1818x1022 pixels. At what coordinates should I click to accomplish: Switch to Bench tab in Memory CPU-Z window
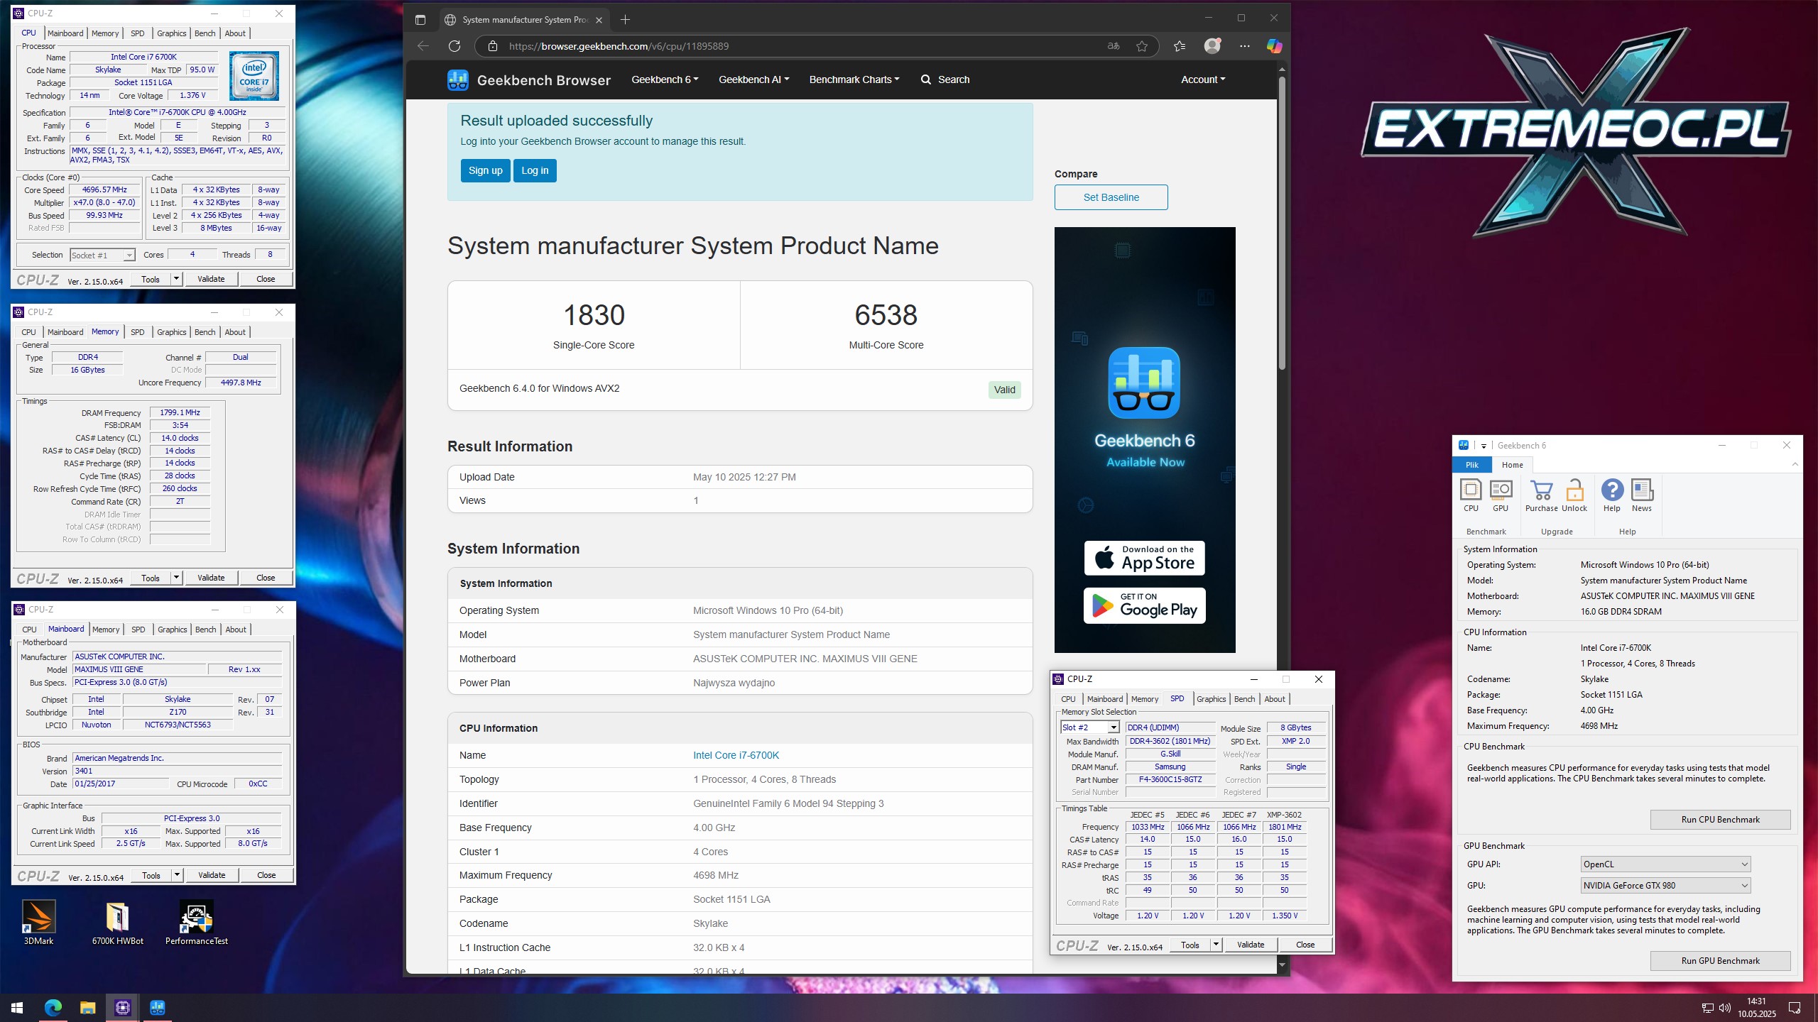(205, 332)
